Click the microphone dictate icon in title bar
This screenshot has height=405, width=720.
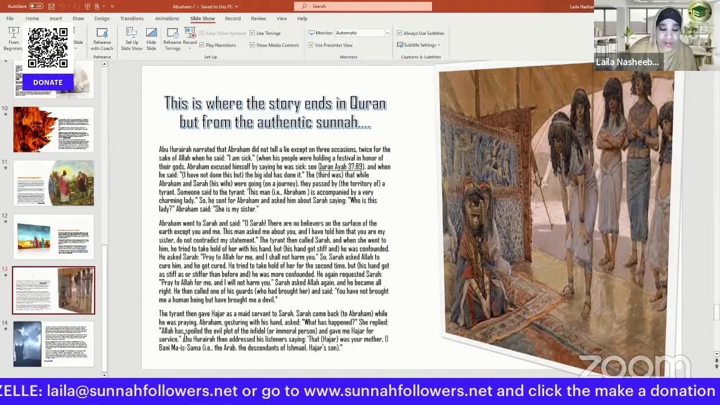click(x=97, y=6)
